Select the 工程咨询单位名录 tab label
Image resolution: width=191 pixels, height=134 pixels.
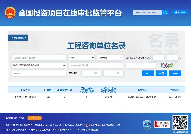click(18, 38)
